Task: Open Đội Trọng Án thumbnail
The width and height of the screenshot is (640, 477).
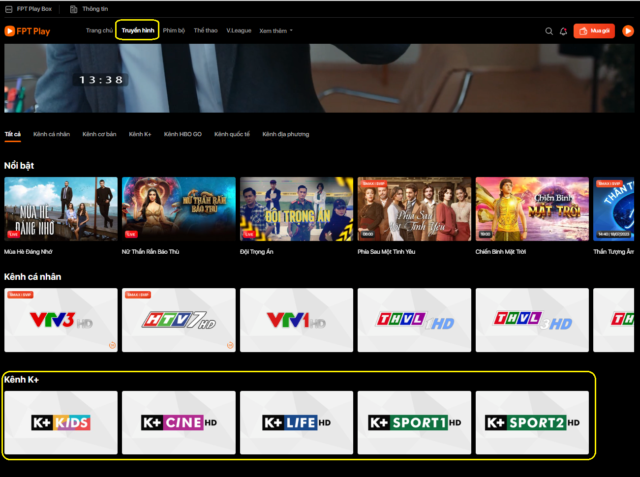Action: [x=297, y=209]
